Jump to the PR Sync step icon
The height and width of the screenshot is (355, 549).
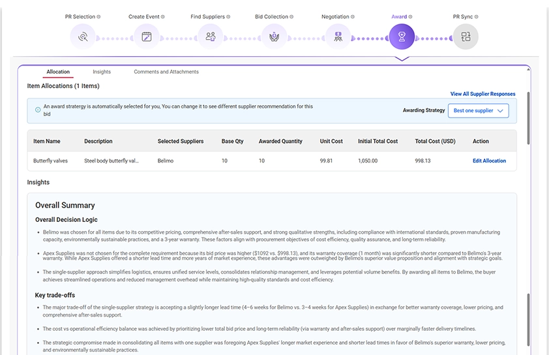tap(466, 37)
